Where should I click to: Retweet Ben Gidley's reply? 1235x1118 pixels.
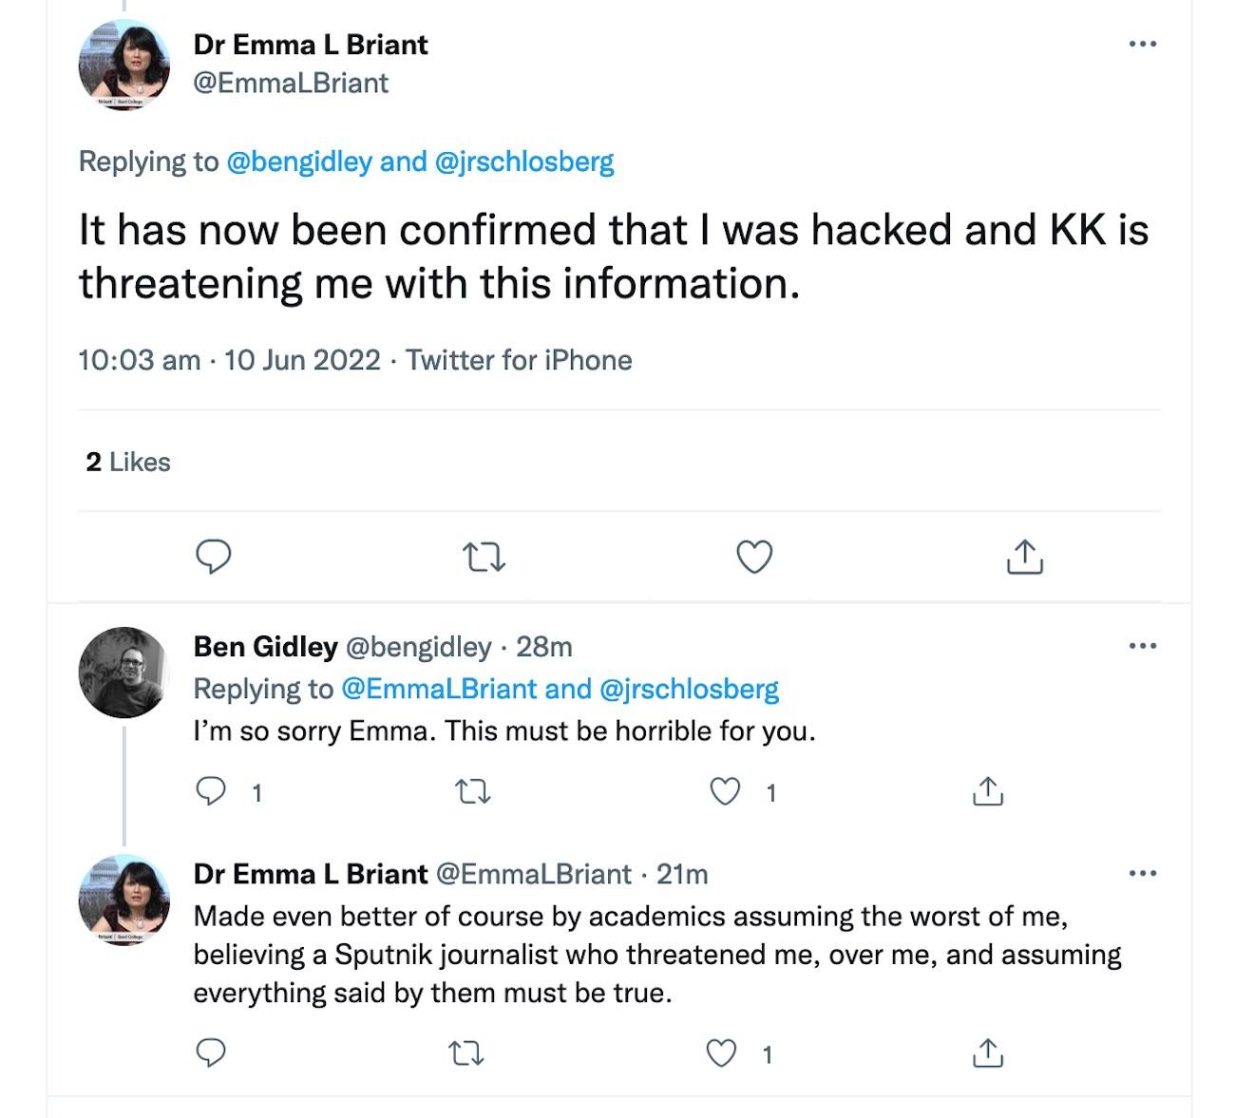pos(473,791)
